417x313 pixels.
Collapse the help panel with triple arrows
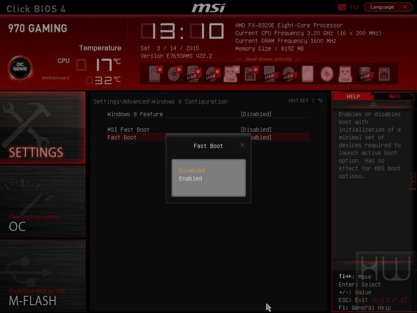pos(413,189)
